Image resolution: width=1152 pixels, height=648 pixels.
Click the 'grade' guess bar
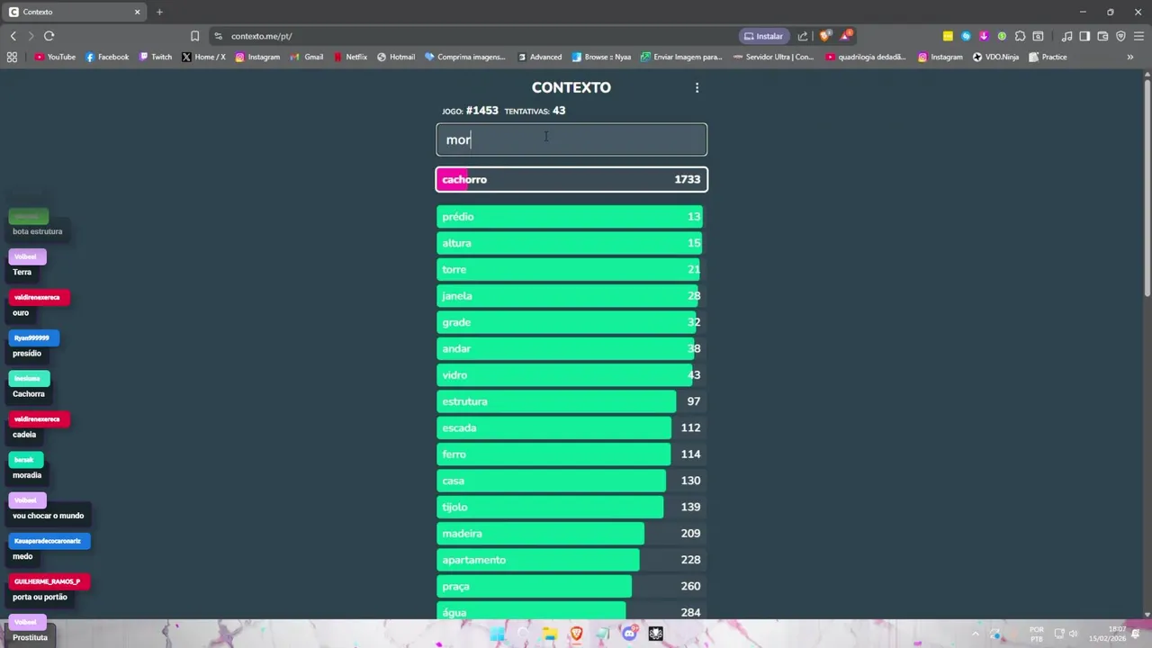tap(570, 322)
